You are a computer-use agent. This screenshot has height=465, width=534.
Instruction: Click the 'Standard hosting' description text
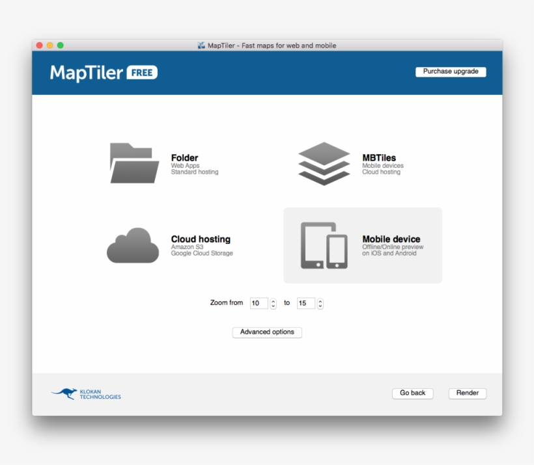tap(195, 172)
